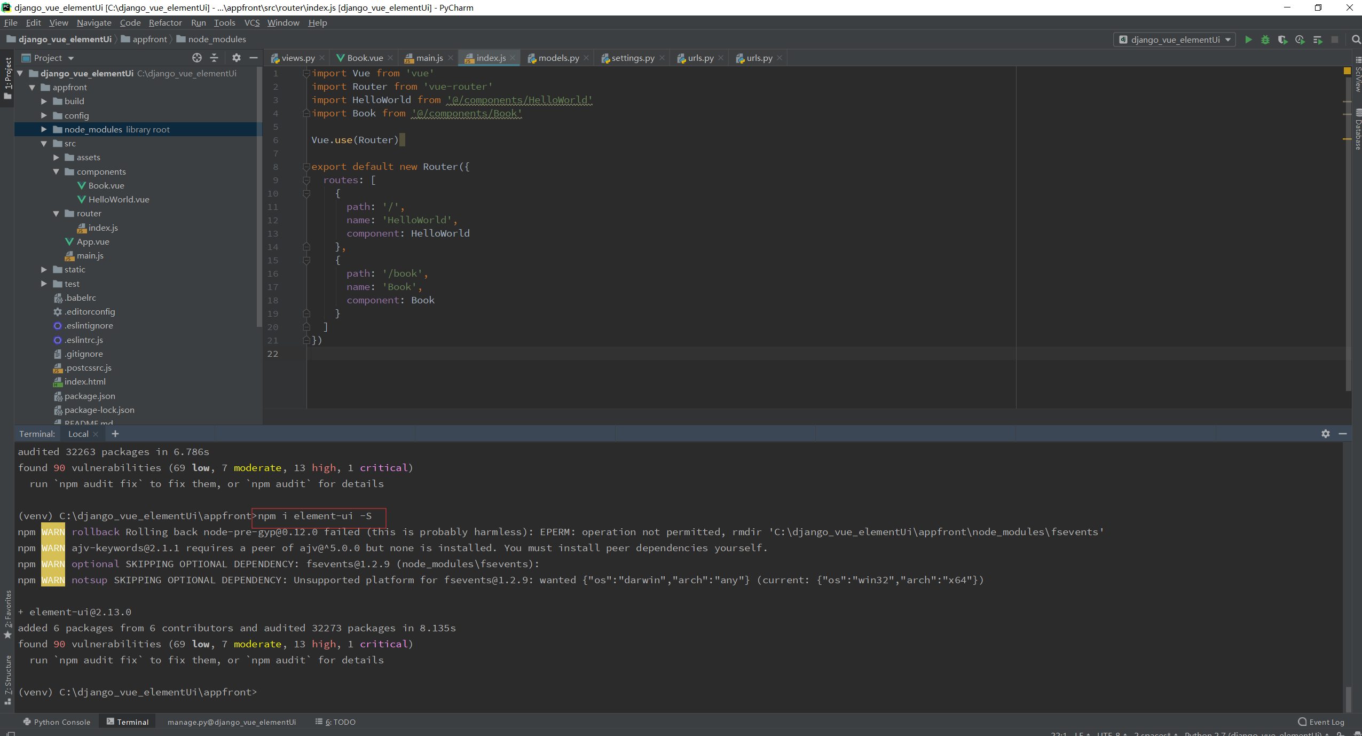Click the terminal prompt line at the bottom
Image resolution: width=1362 pixels, height=736 pixels.
pyautogui.click(x=137, y=692)
